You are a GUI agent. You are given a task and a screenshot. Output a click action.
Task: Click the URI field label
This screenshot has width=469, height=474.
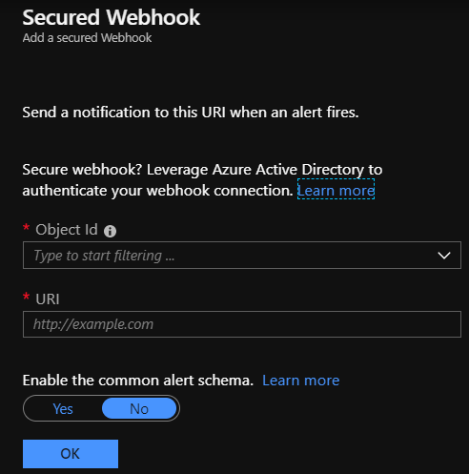point(48,299)
